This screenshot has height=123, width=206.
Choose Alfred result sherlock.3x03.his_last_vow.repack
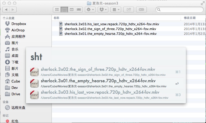pyautogui.click(x=106, y=95)
